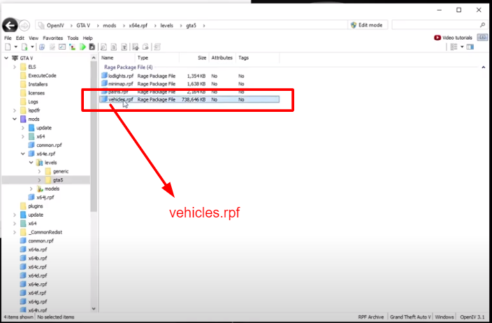Open the dropdown arrow beside the new-file icon

click(15, 47)
